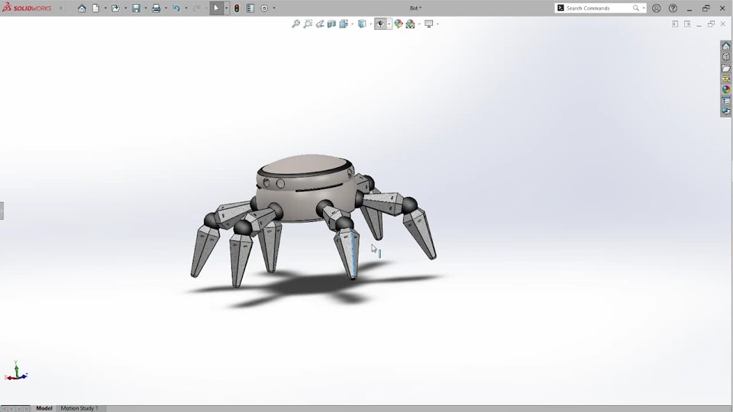Open the user login account icon
This screenshot has height=412, width=733.
tap(657, 8)
